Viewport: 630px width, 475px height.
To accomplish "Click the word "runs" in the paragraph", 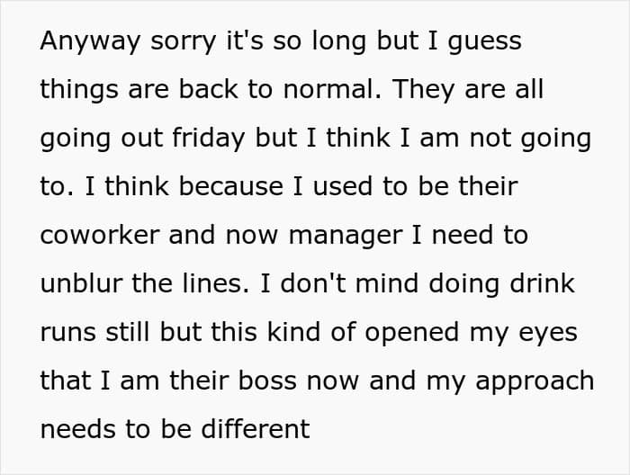I will (x=68, y=333).
